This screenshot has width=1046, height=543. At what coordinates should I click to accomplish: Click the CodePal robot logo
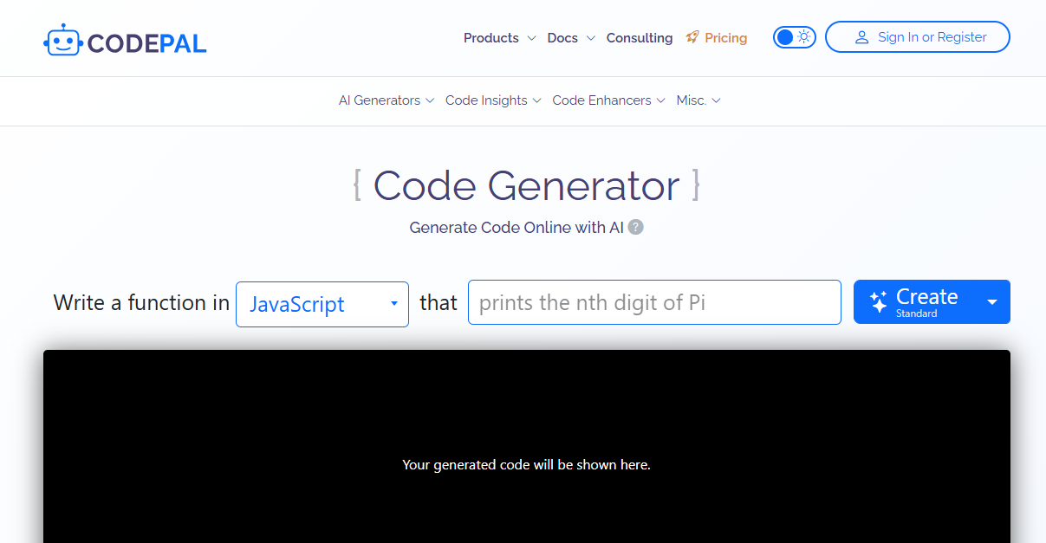pos(62,41)
